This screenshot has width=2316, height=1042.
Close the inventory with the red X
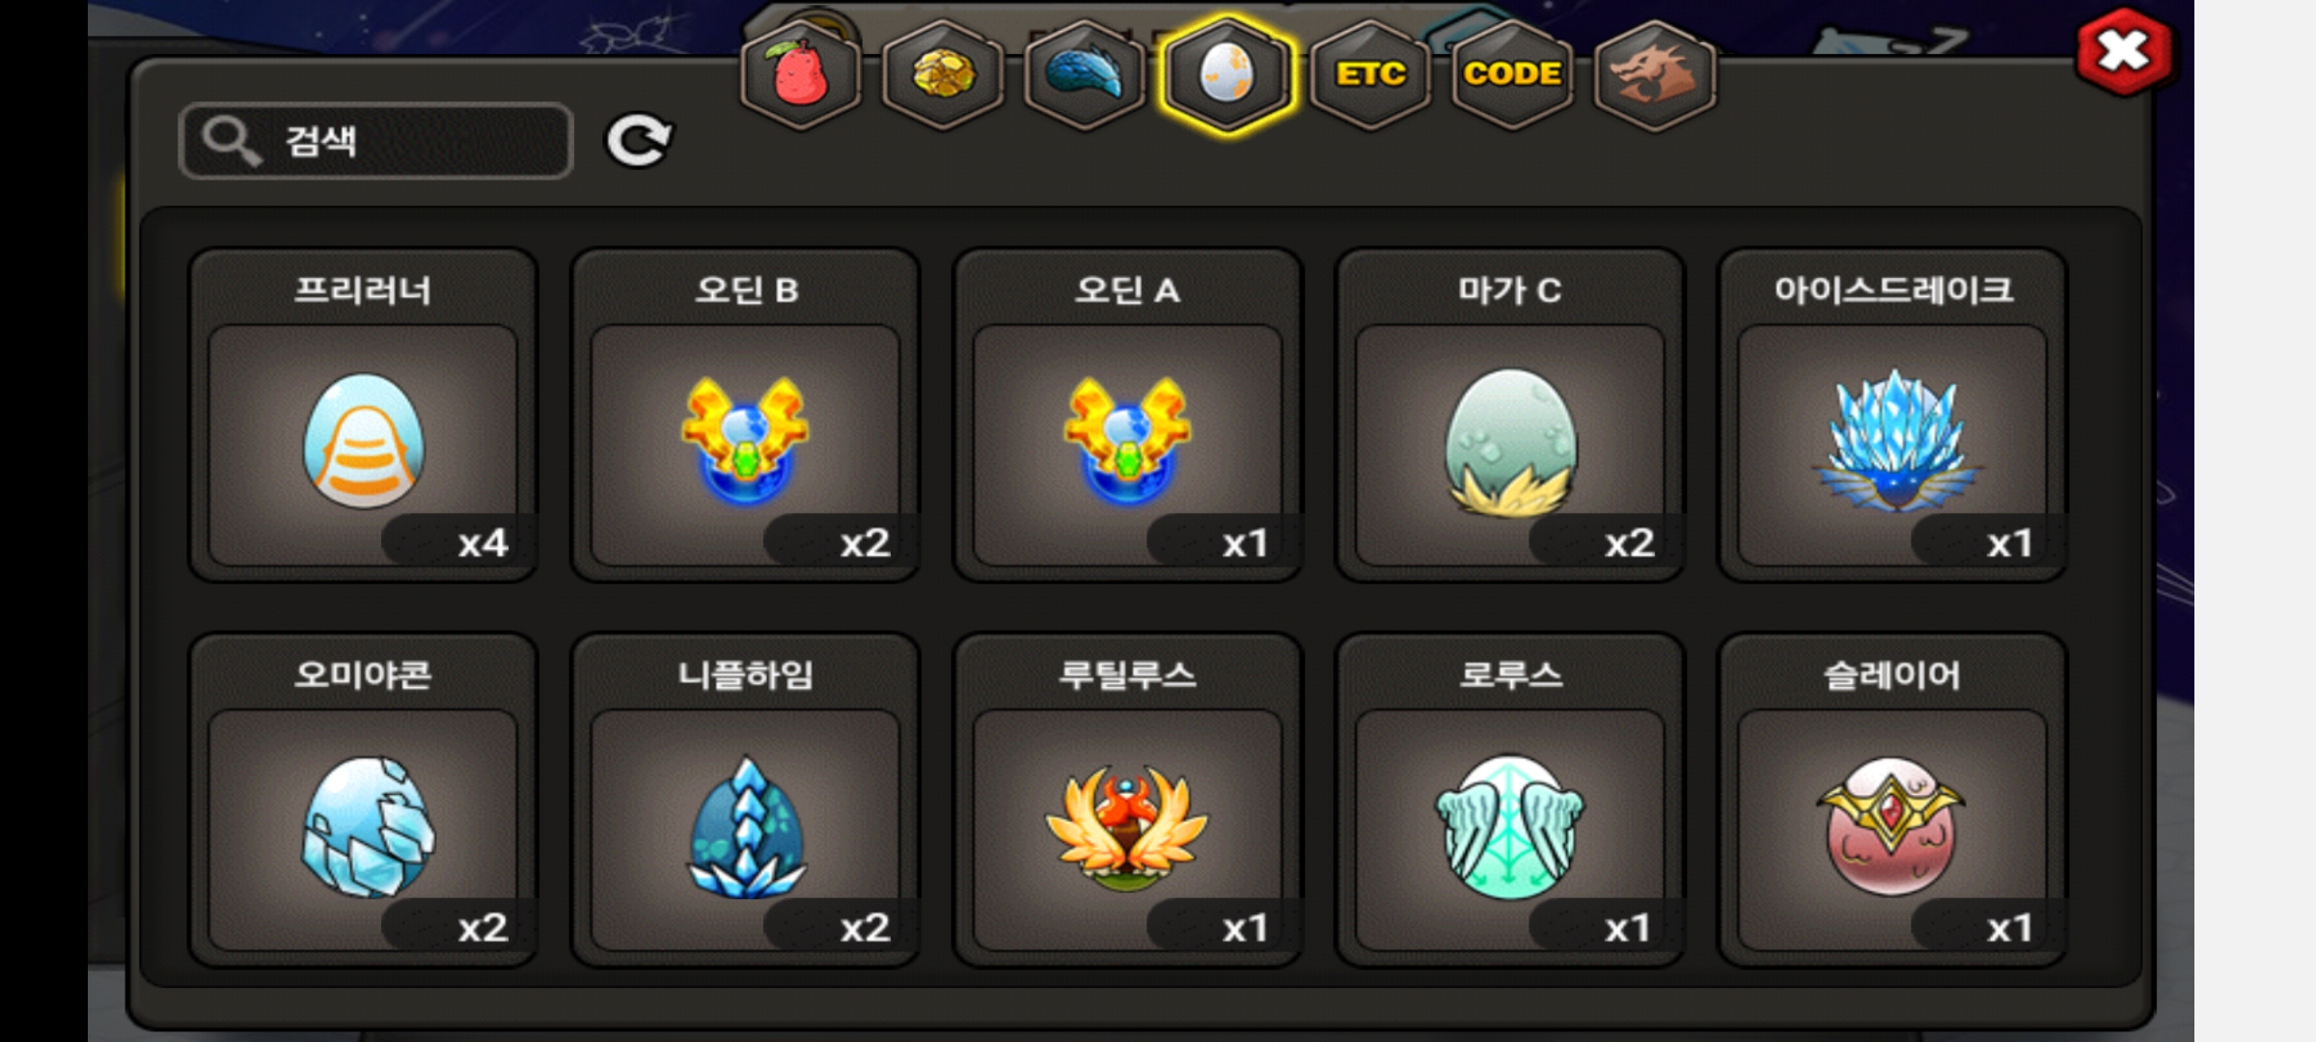pos(2124,51)
